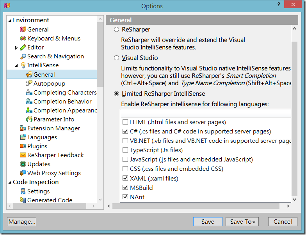Open the Save To dropdown arrow

(x=254, y=222)
